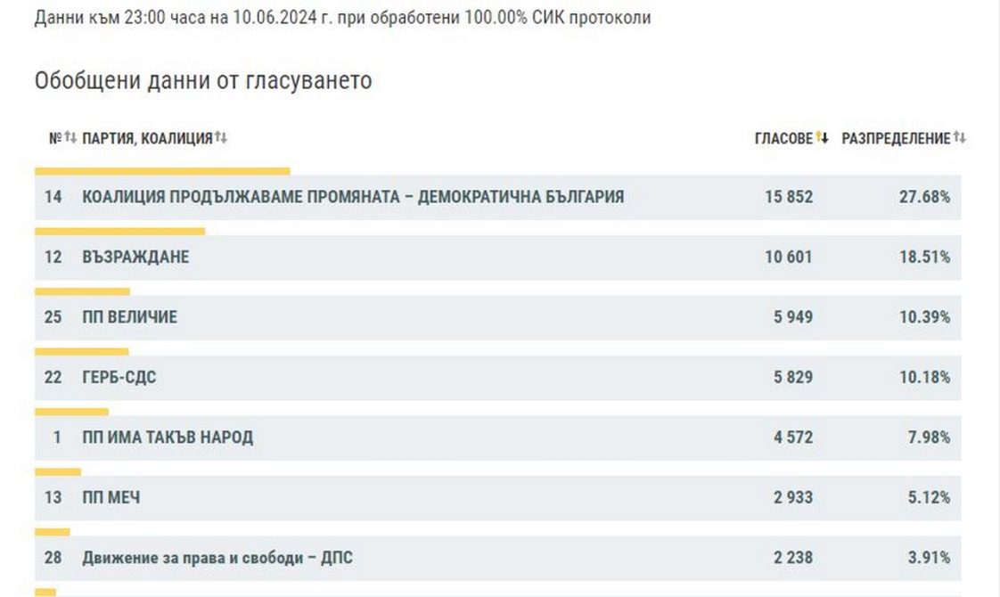
Task: Click sort arrows beside ПАРТИЯ, КОАЛИЦИЯ
Action: [221, 138]
